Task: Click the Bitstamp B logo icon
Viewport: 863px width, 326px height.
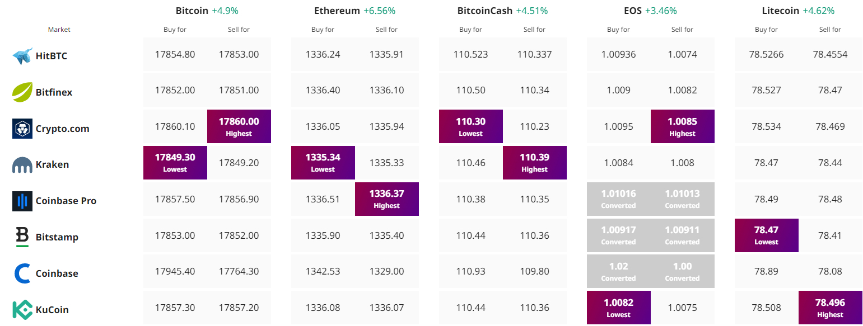Action: (x=22, y=237)
